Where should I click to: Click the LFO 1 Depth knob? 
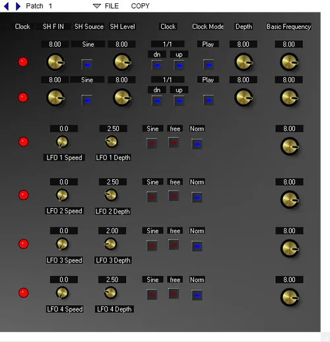click(x=112, y=142)
